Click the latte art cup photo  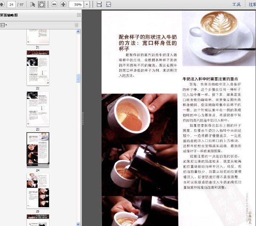click(x=218, y=38)
